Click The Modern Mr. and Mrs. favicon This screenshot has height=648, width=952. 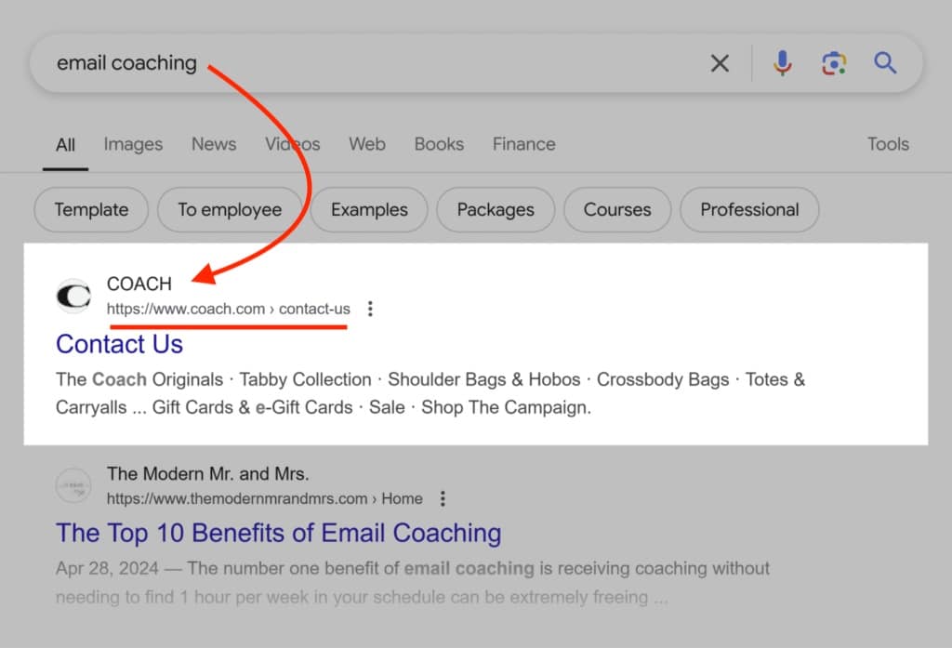pos(73,485)
